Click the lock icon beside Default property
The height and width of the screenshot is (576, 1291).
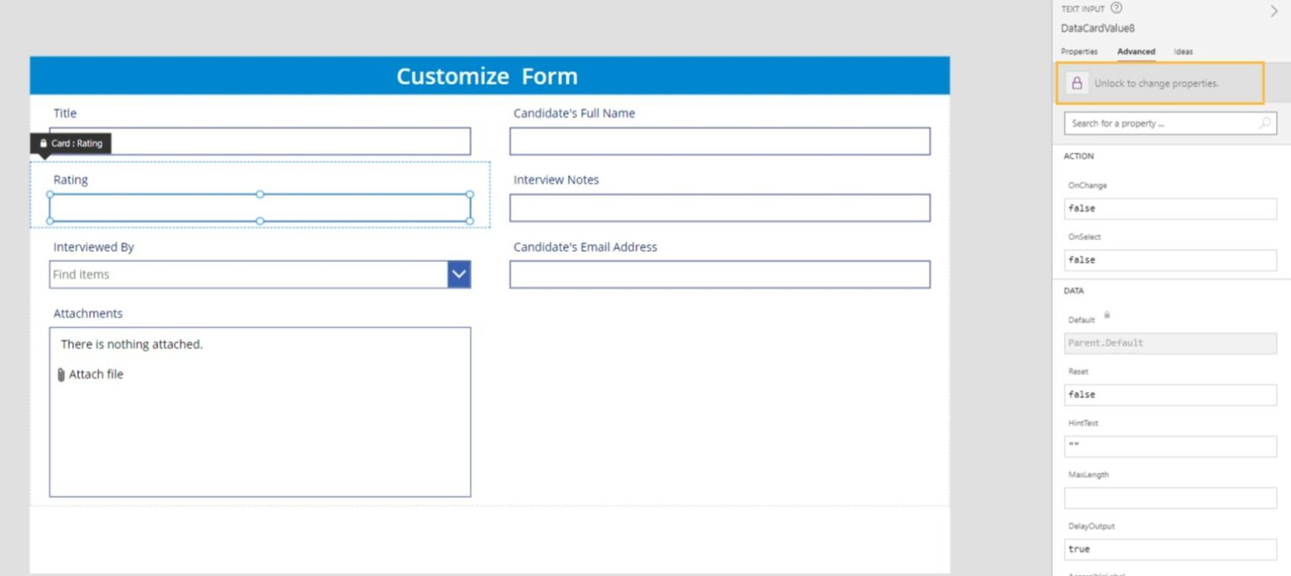pos(1106,315)
